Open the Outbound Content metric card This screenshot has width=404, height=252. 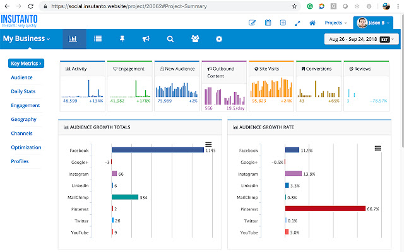(224, 86)
